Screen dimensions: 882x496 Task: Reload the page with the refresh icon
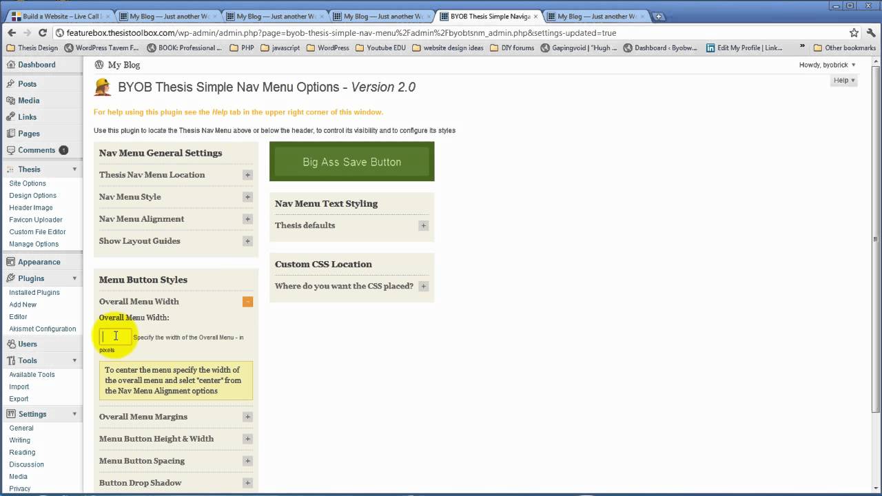tap(43, 32)
